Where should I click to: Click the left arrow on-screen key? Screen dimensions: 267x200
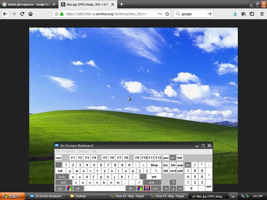pos(166,189)
